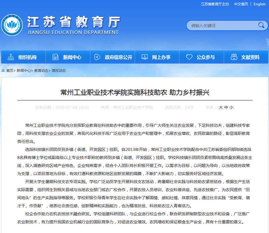The image size is (269, 233).
Task: Open the 新闻中心 menu
Action: [x=68, y=57]
